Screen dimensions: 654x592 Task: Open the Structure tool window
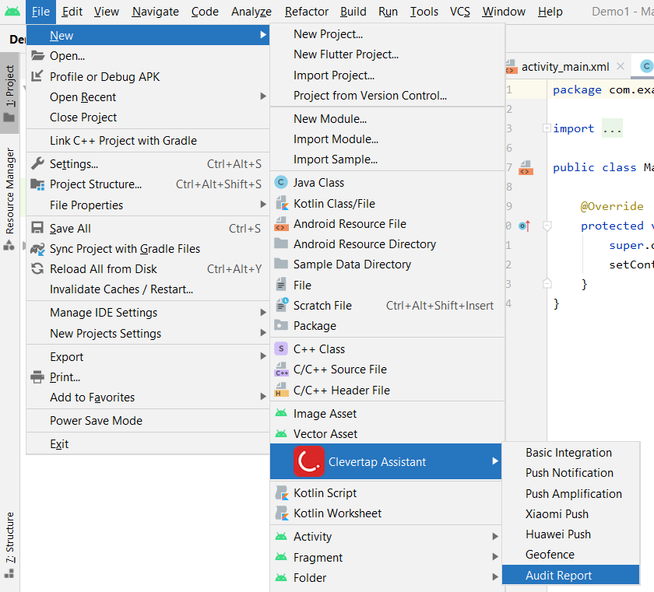[x=9, y=544]
